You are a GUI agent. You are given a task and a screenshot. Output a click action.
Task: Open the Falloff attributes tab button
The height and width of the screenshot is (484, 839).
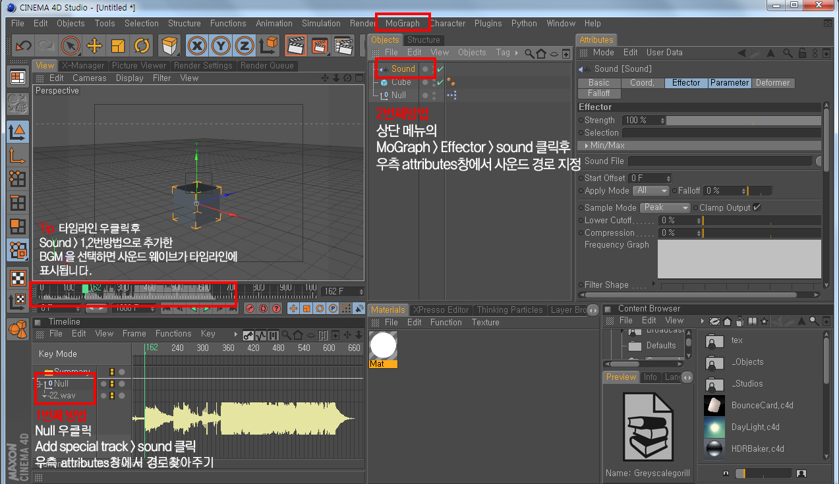(x=599, y=94)
